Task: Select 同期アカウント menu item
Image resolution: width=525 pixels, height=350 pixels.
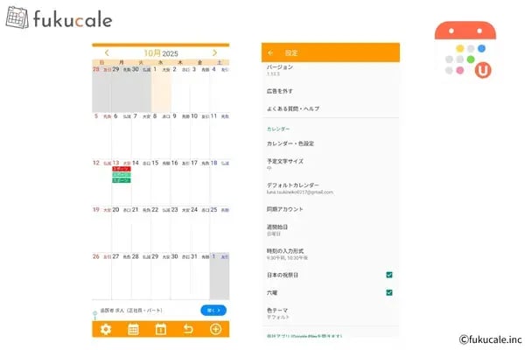Action: [x=285, y=209]
